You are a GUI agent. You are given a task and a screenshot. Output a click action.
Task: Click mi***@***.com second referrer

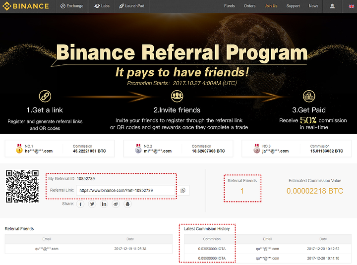(158, 151)
